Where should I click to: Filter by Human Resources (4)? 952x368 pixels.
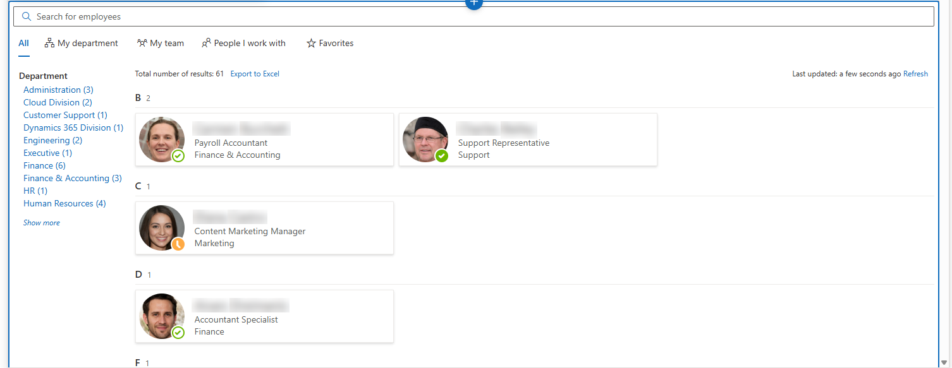click(x=64, y=203)
